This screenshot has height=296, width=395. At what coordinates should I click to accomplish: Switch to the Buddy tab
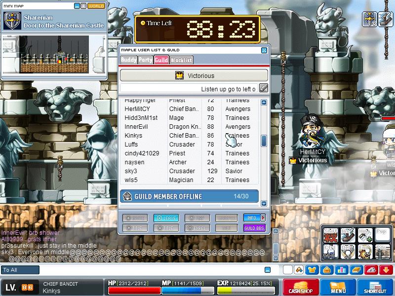pyautogui.click(x=128, y=60)
